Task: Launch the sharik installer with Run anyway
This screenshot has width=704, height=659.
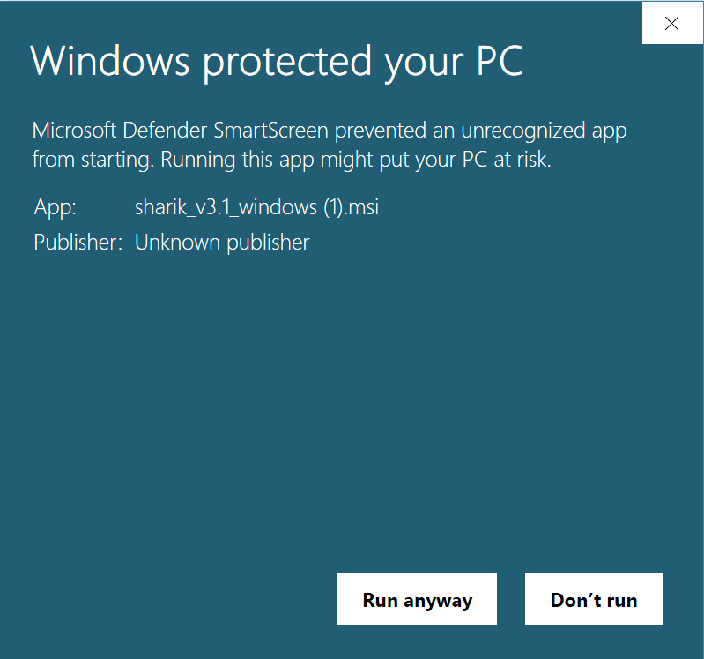Action: pos(417,599)
